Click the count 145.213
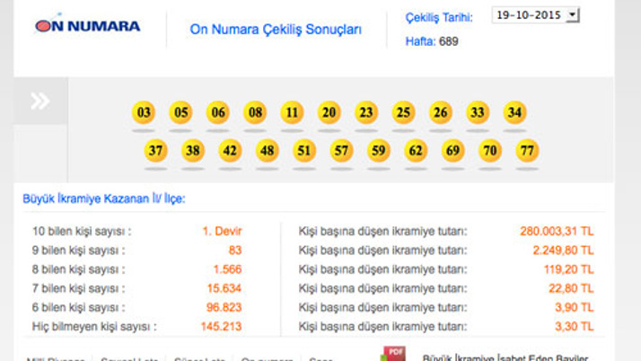 pos(221,326)
